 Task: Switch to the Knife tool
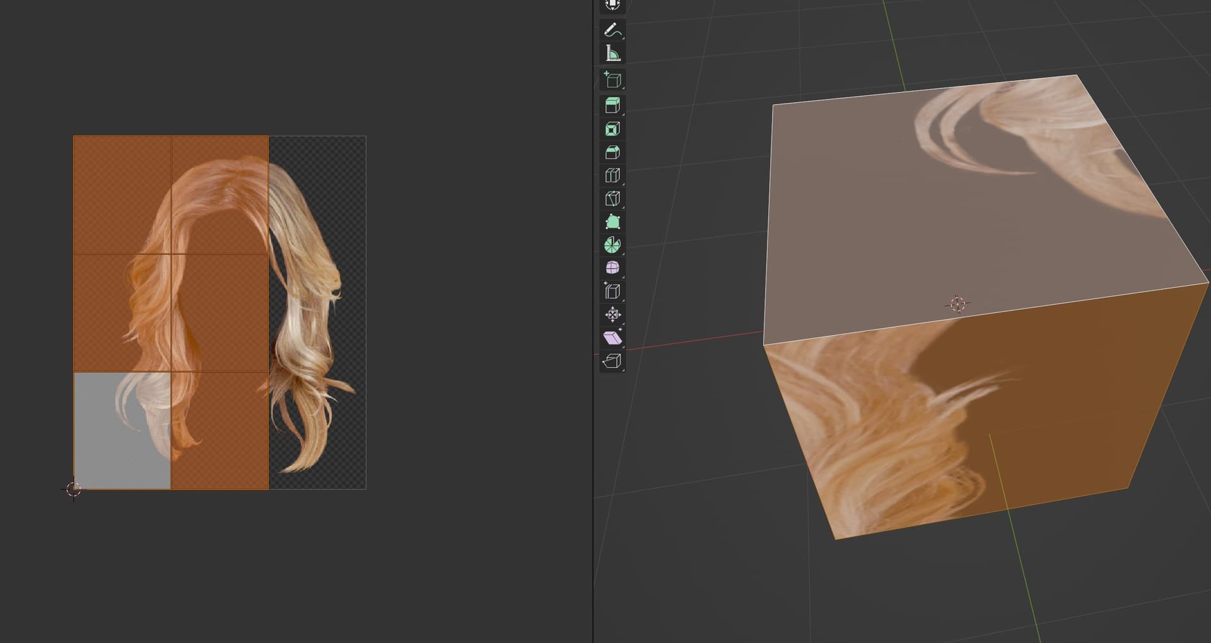[612, 199]
